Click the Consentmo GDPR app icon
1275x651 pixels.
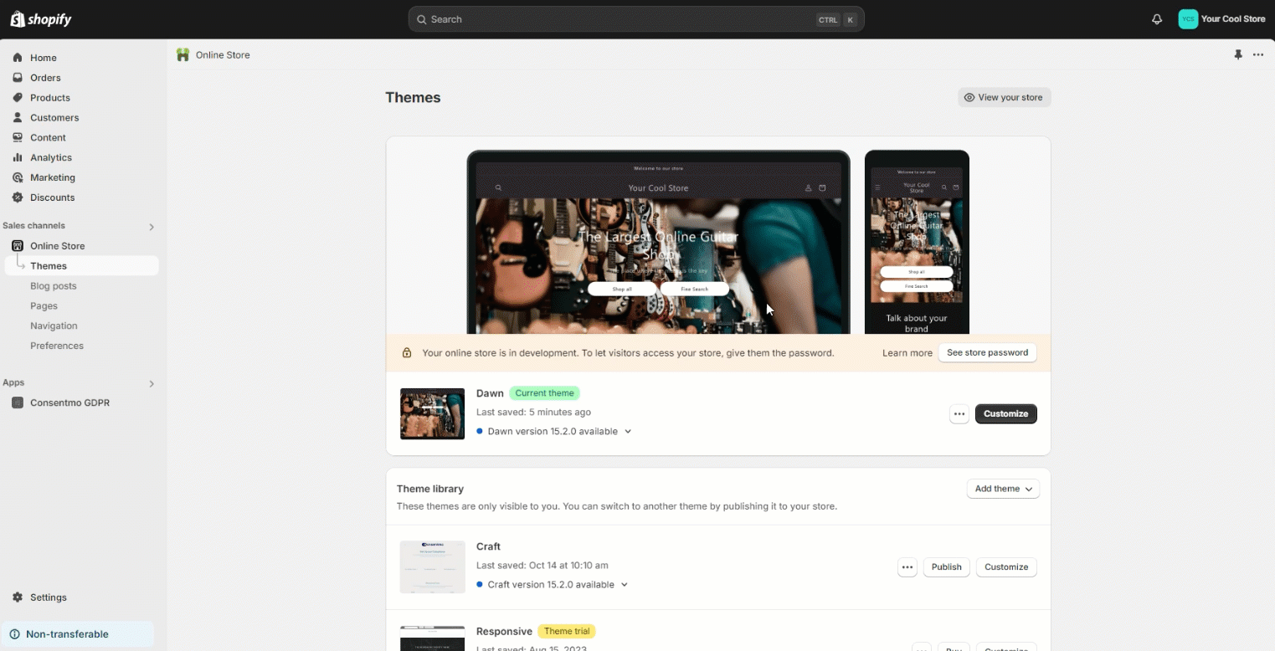pos(18,402)
